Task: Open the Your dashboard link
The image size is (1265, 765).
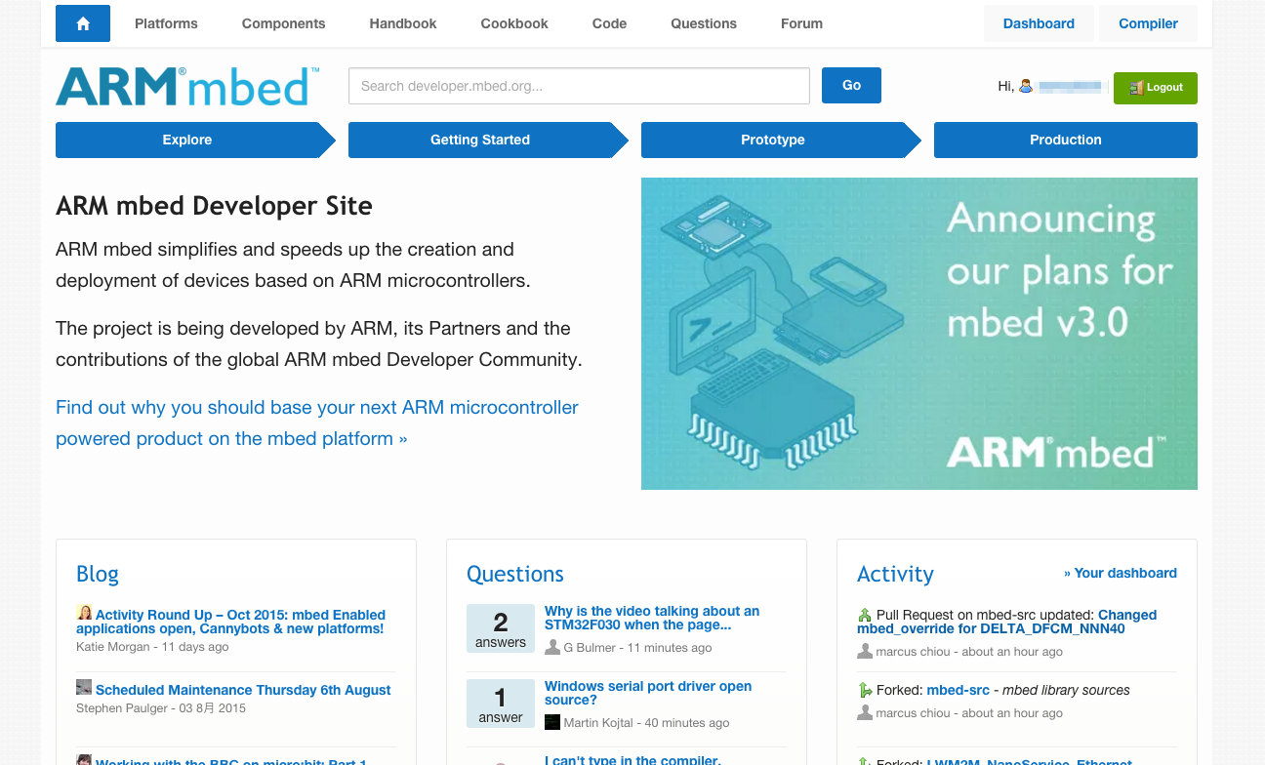Action: [x=1121, y=573]
